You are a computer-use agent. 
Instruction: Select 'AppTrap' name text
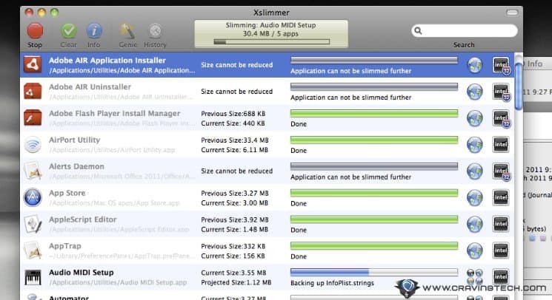[64, 246]
